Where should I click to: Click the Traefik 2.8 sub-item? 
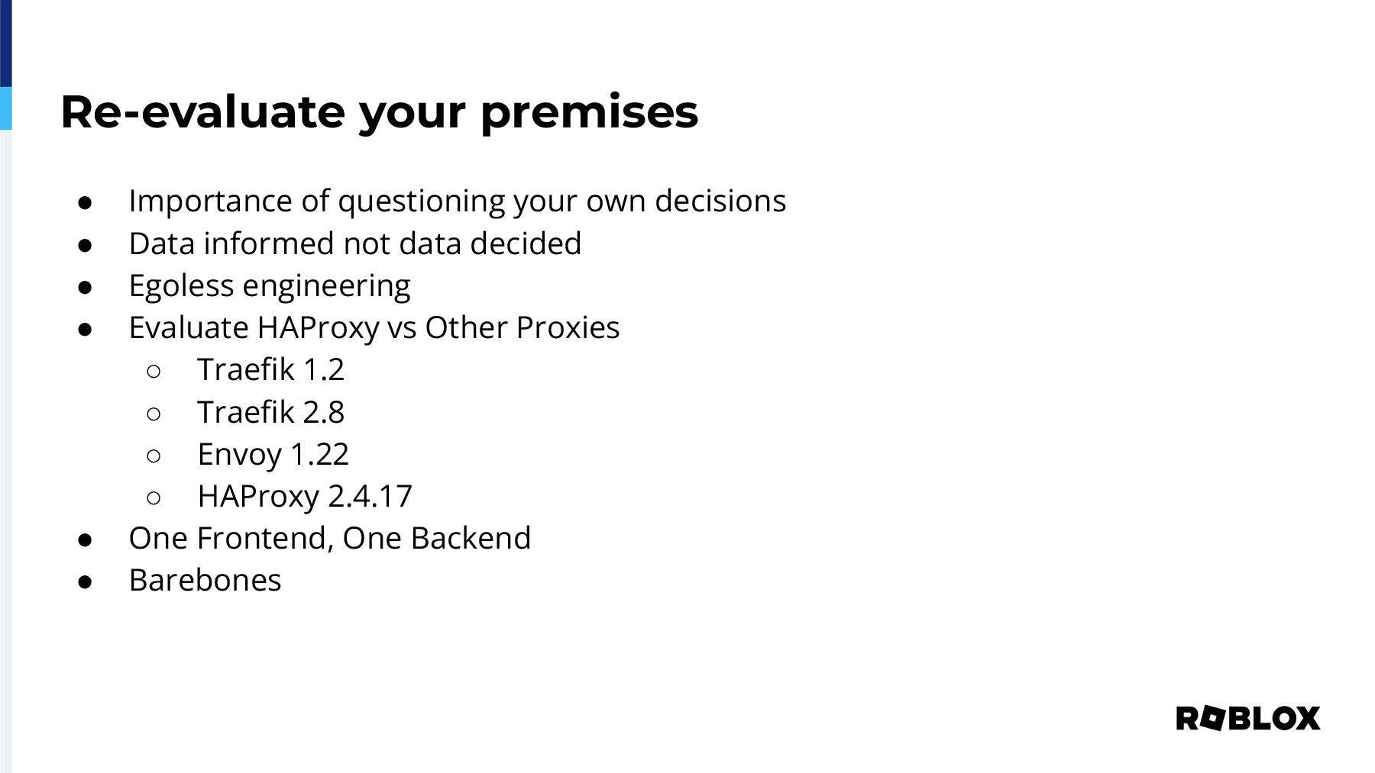click(x=271, y=412)
